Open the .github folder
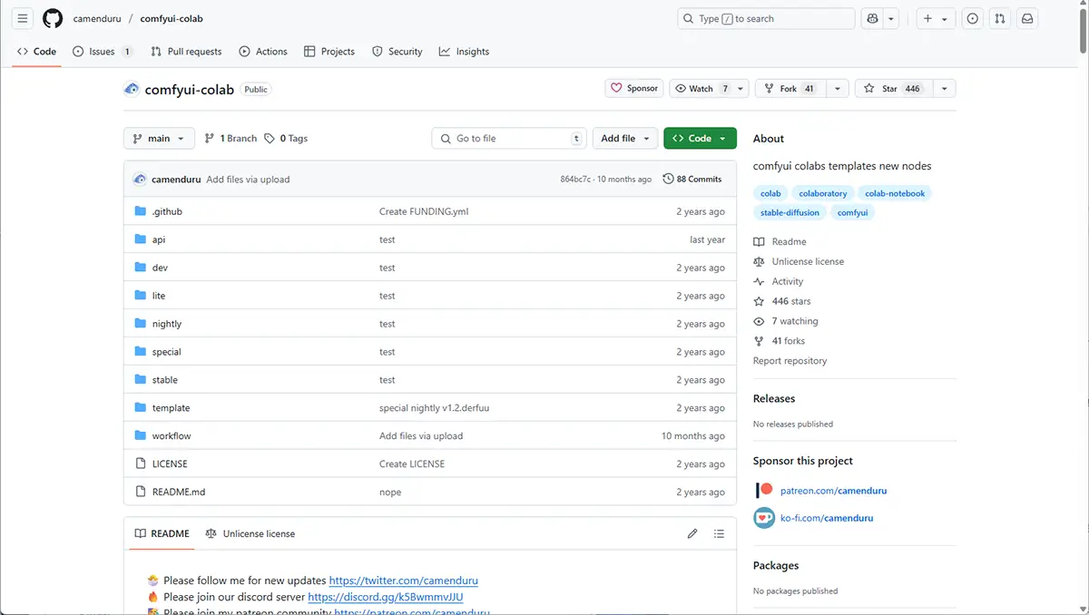1089x615 pixels. (167, 211)
